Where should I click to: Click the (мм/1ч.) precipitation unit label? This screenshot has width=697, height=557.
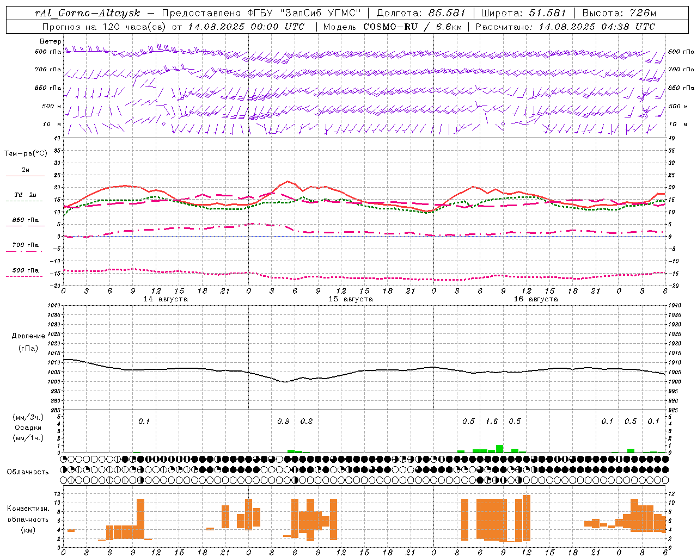pos(28,437)
